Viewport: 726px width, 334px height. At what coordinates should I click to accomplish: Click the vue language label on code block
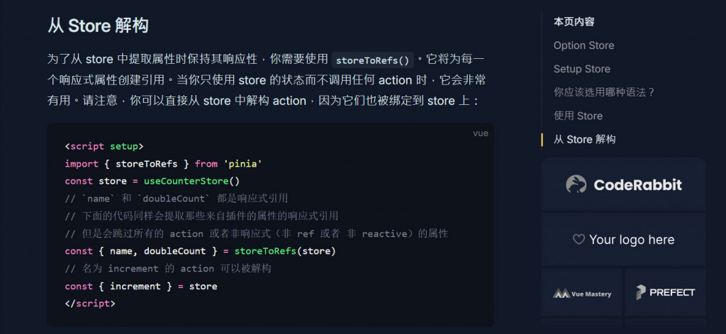[x=480, y=133]
